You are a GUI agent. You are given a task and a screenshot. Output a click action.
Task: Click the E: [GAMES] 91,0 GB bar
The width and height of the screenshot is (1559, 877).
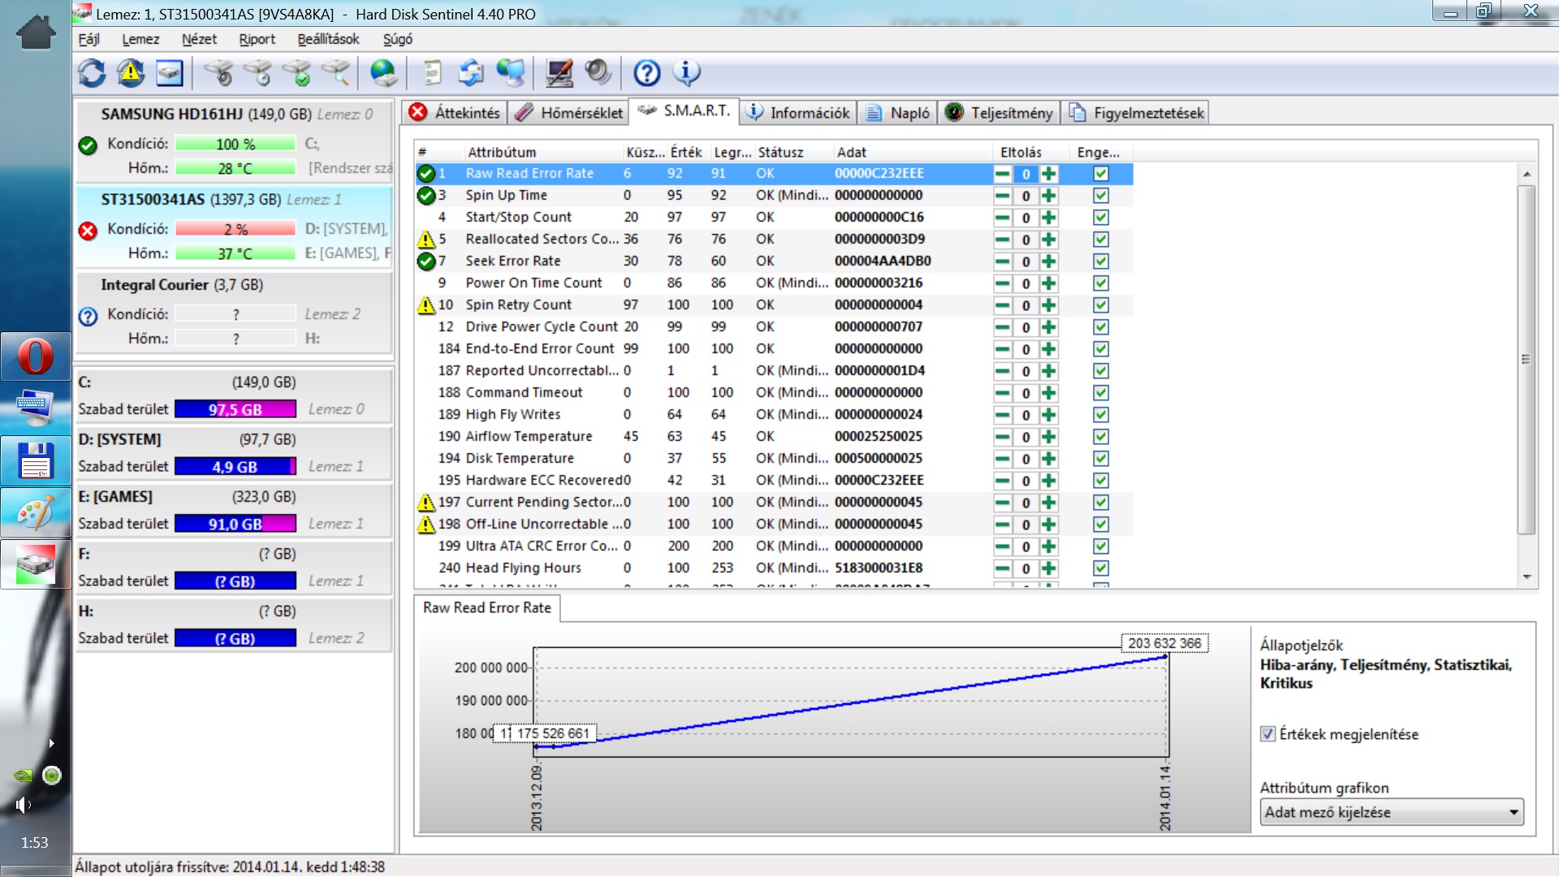tap(235, 524)
